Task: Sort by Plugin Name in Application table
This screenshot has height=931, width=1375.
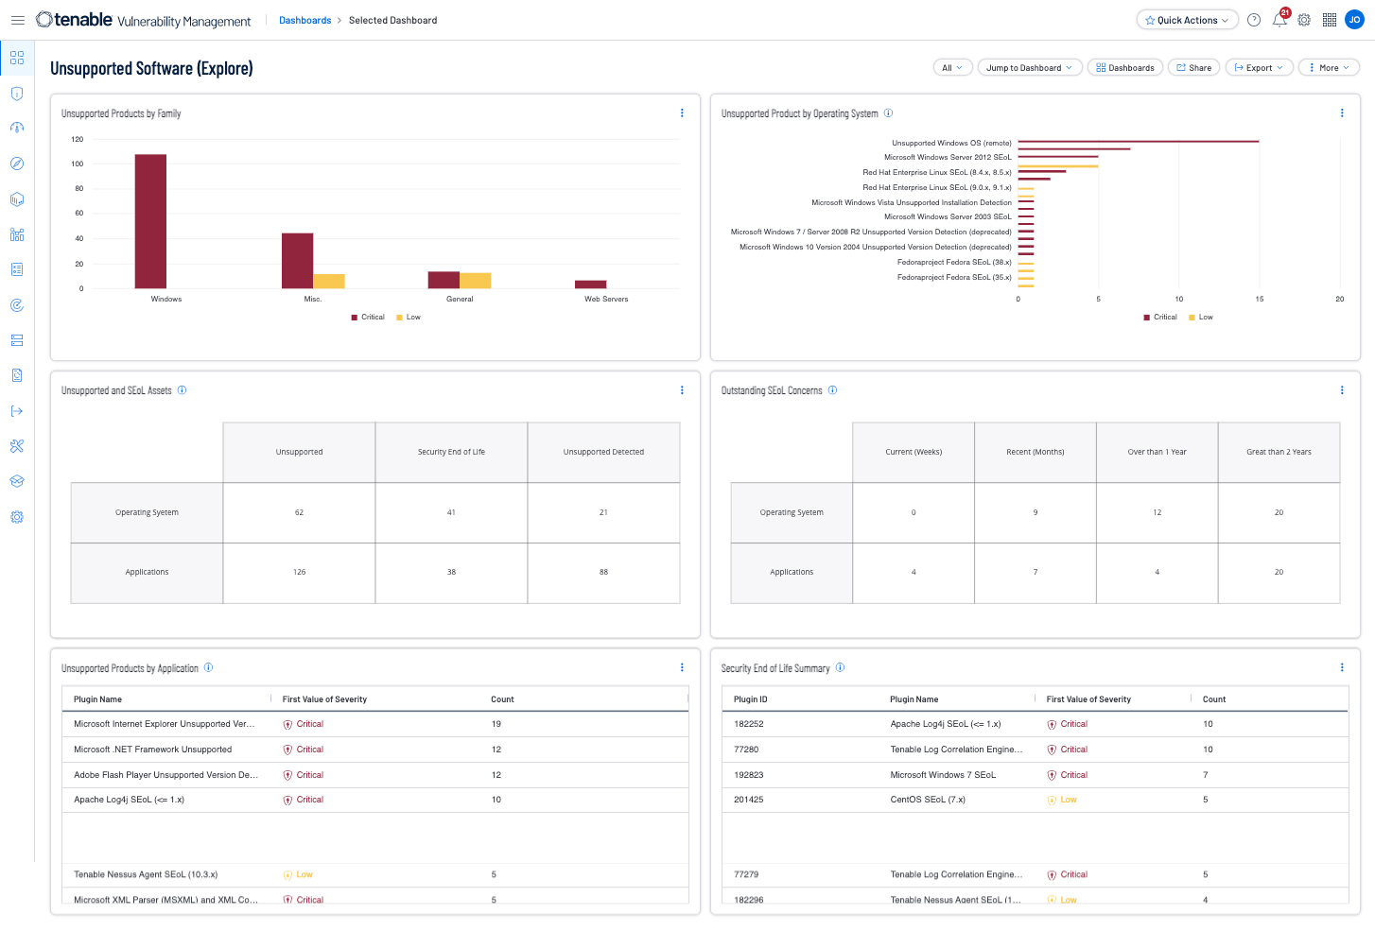Action: [97, 699]
